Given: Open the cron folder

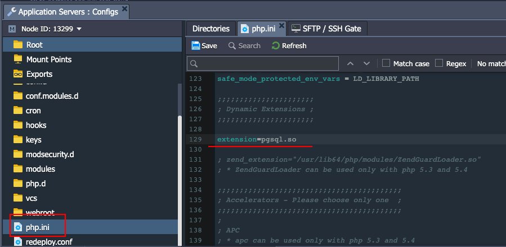Looking at the screenshot, I should pos(33,111).
